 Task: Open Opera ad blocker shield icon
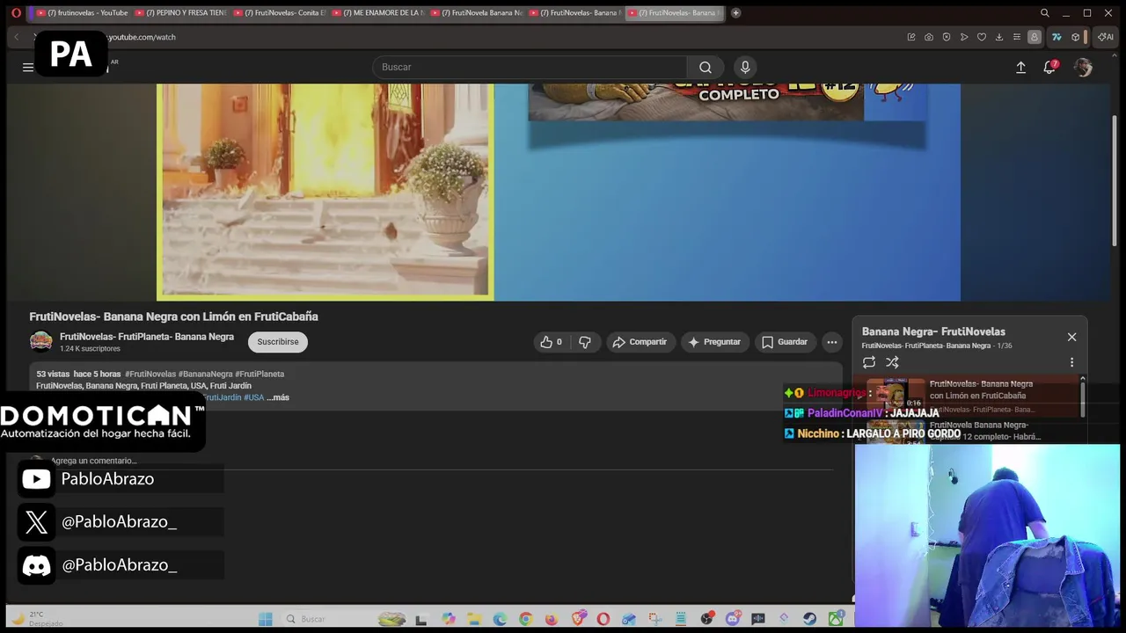(947, 37)
